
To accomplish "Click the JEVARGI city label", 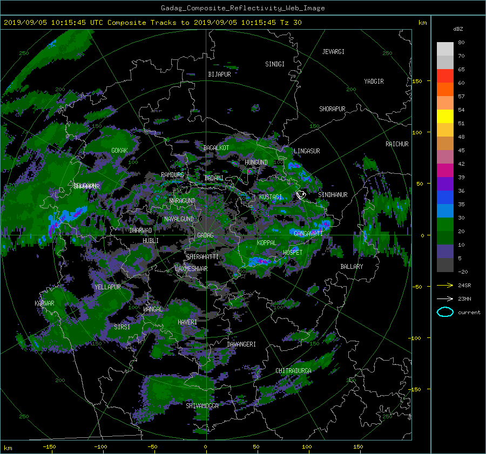I will click(x=333, y=52).
